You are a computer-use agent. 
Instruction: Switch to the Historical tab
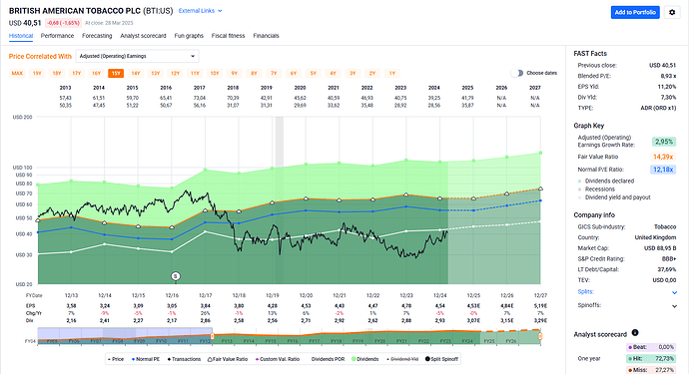pyautogui.click(x=21, y=36)
